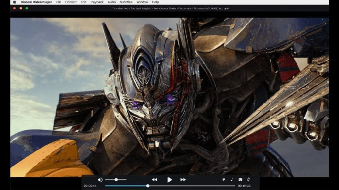The image size is (339, 190).
Task: Click the rewind button
Action: coord(154,179)
